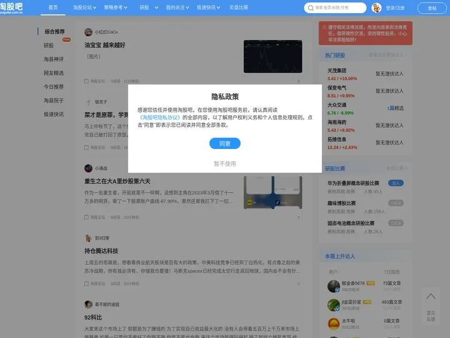Click 海南海药 in hot stocks list
Viewport: 450px width, 338px height.
click(337, 122)
